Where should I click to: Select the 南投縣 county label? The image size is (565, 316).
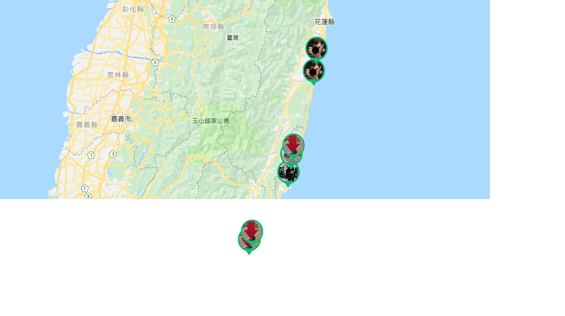pos(213,27)
